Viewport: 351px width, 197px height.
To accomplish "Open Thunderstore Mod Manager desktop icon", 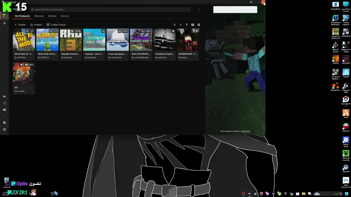I will click(x=336, y=20).
